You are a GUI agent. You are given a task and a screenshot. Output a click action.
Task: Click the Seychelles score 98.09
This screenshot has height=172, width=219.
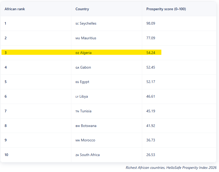coord(151,24)
